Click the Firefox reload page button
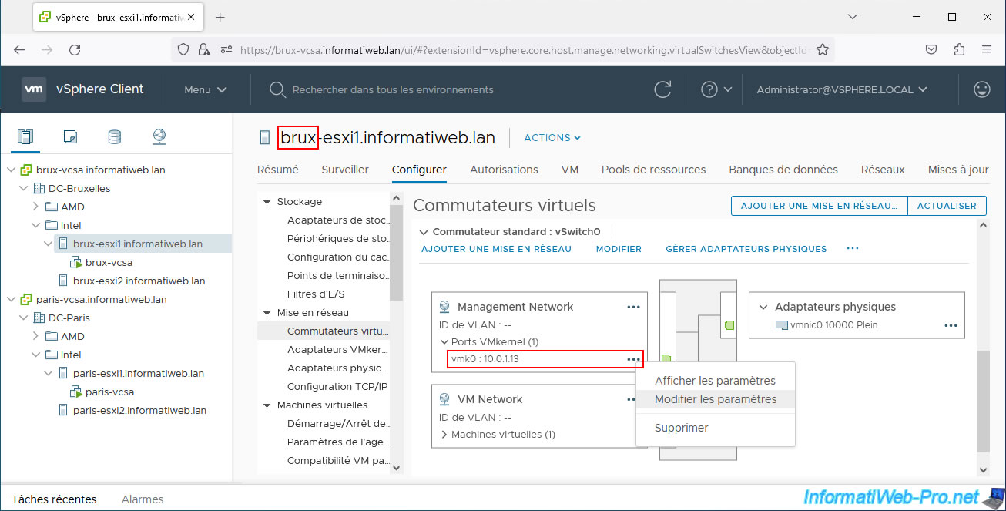The height and width of the screenshot is (511, 1006). [x=75, y=49]
